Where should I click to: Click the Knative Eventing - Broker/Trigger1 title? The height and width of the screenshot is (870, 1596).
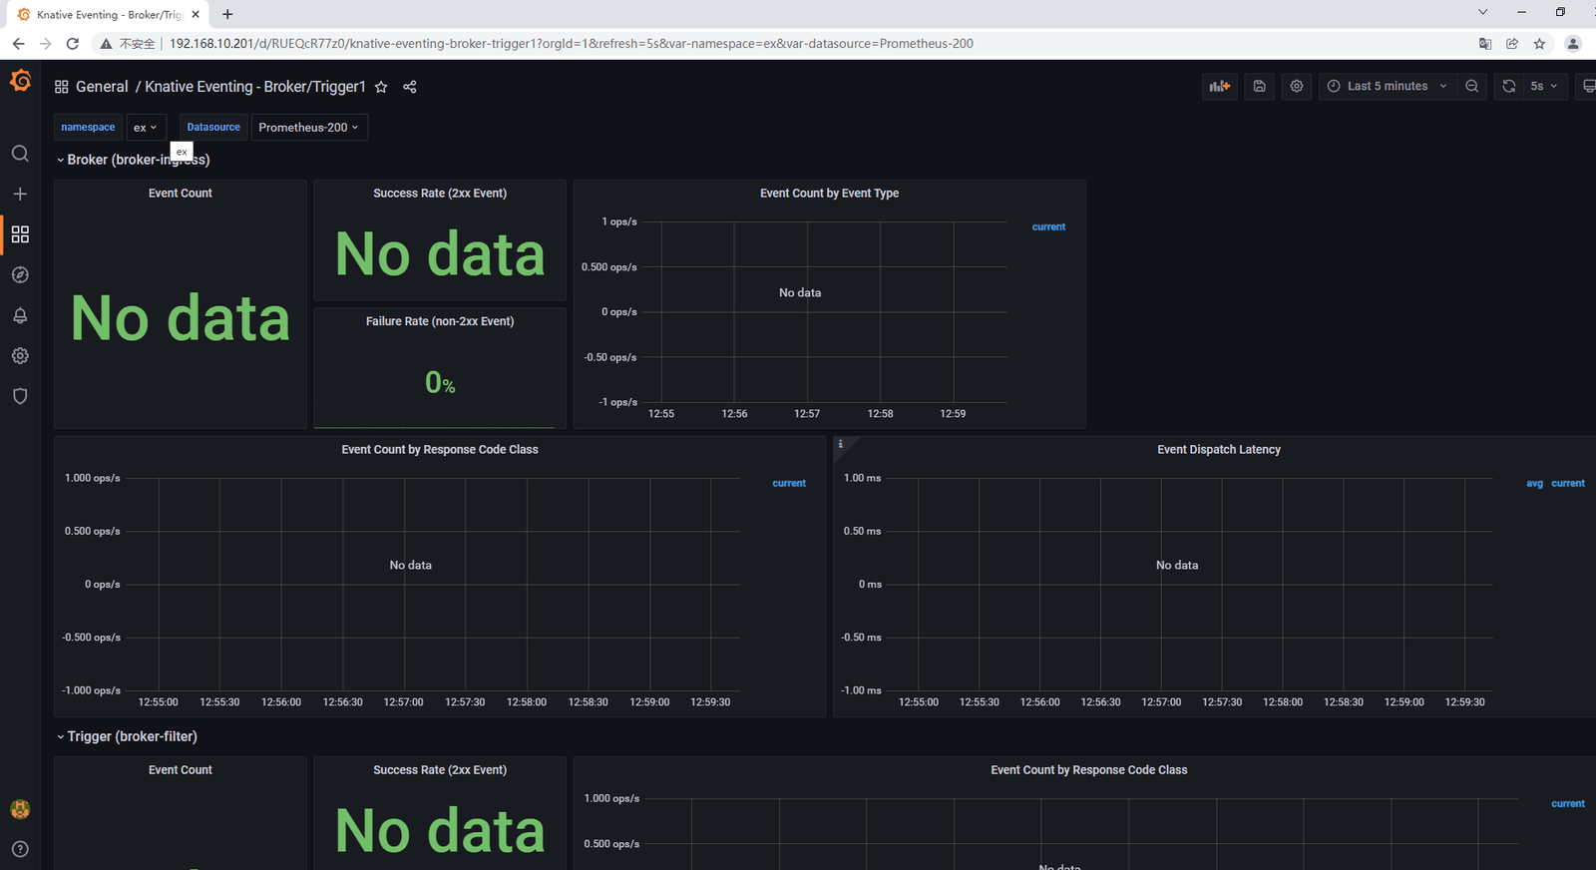click(x=255, y=87)
